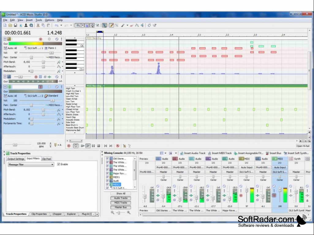Screen dimensions: 314x235
Task: Mute the Piano 1 MIDI track
Action: click(57, 39)
